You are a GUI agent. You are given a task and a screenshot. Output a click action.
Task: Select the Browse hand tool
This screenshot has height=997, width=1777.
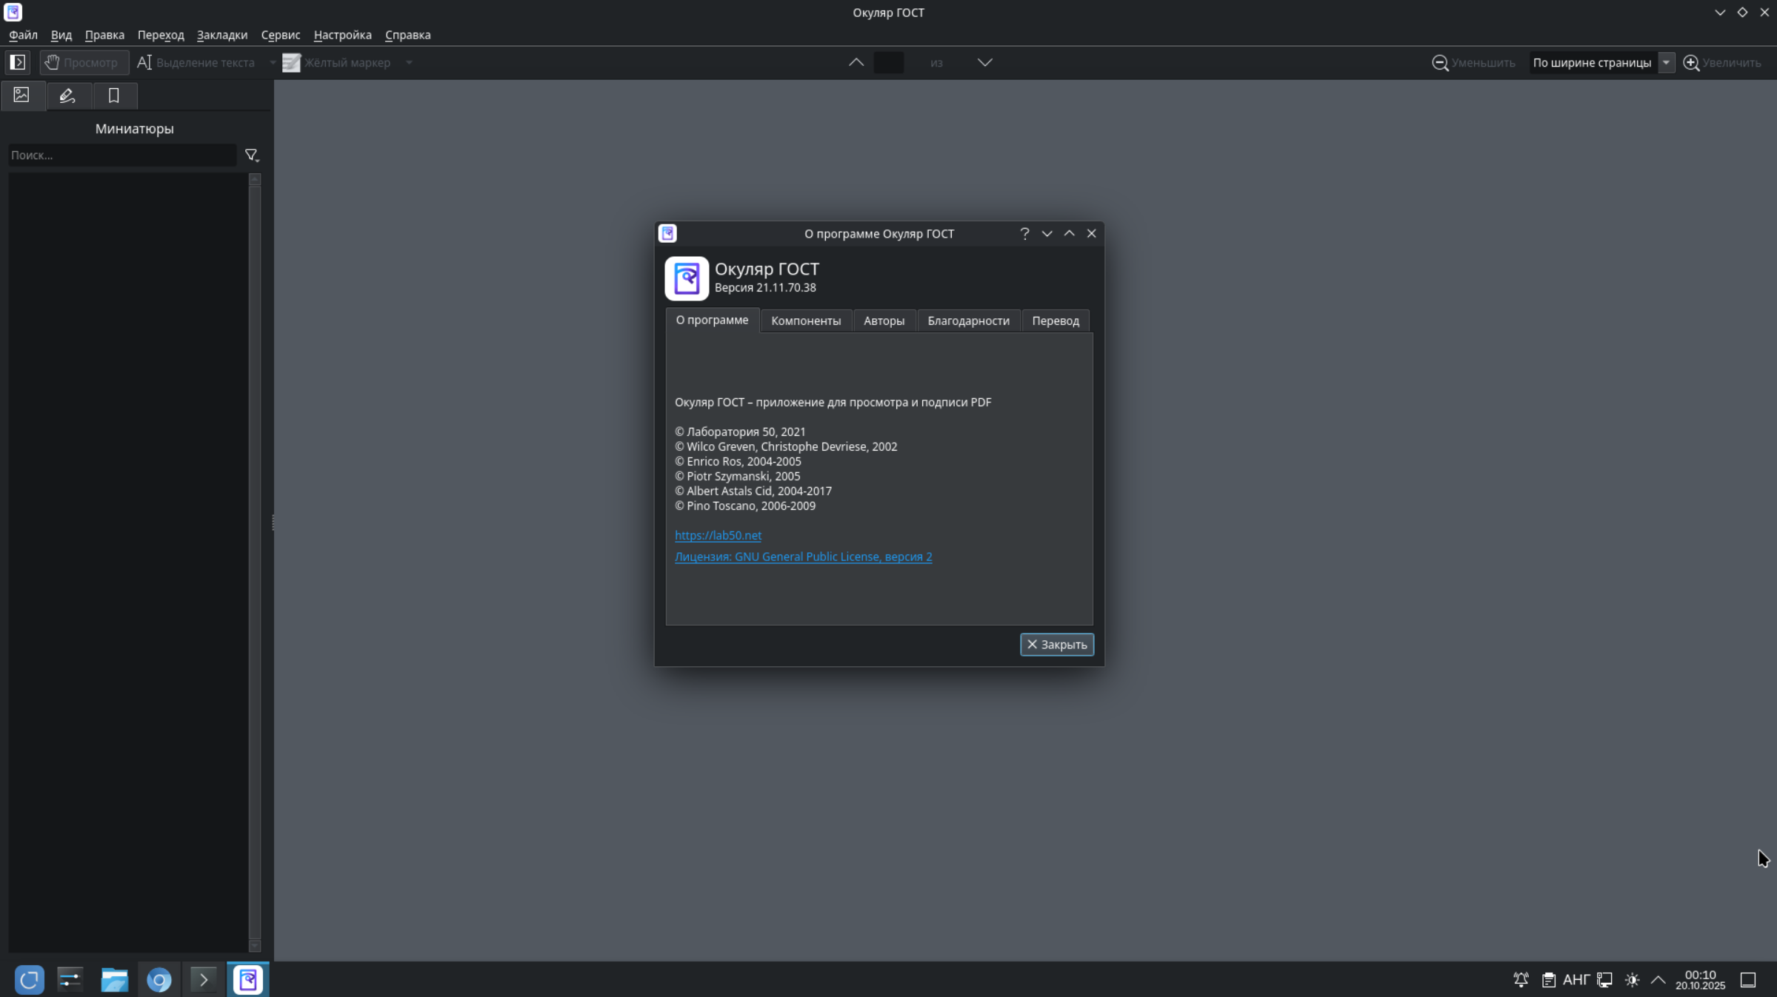coord(83,62)
